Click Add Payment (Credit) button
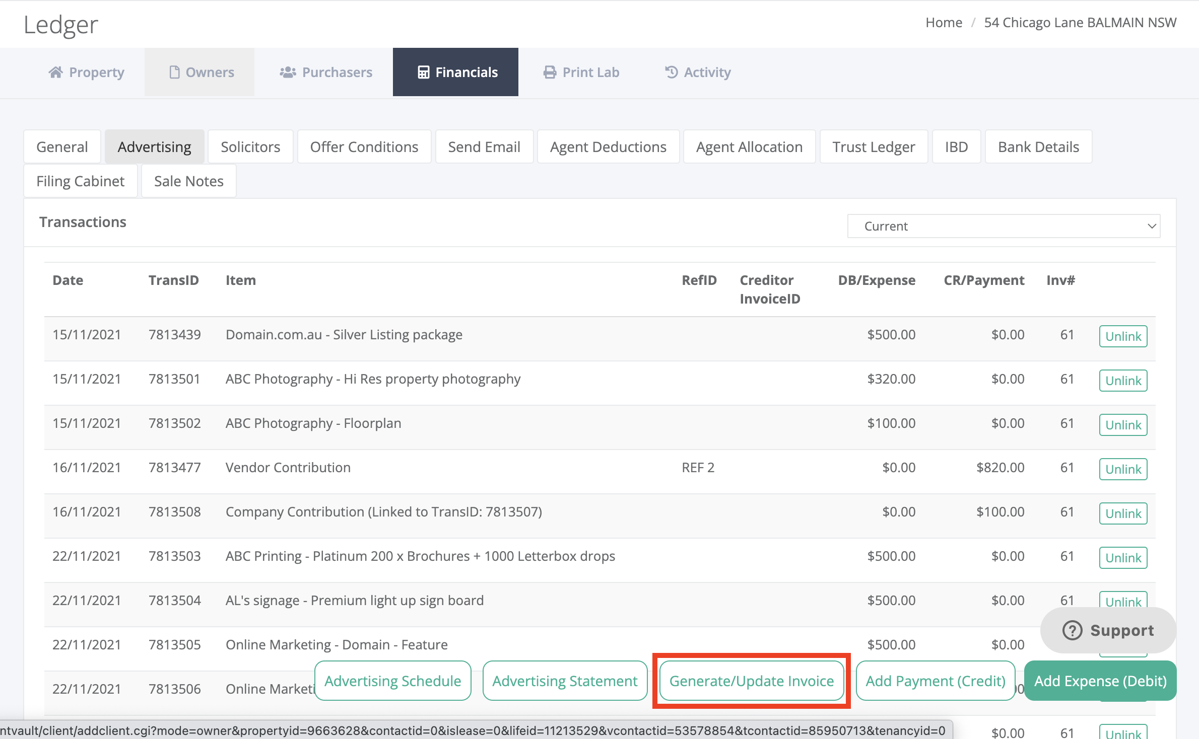 [936, 681]
